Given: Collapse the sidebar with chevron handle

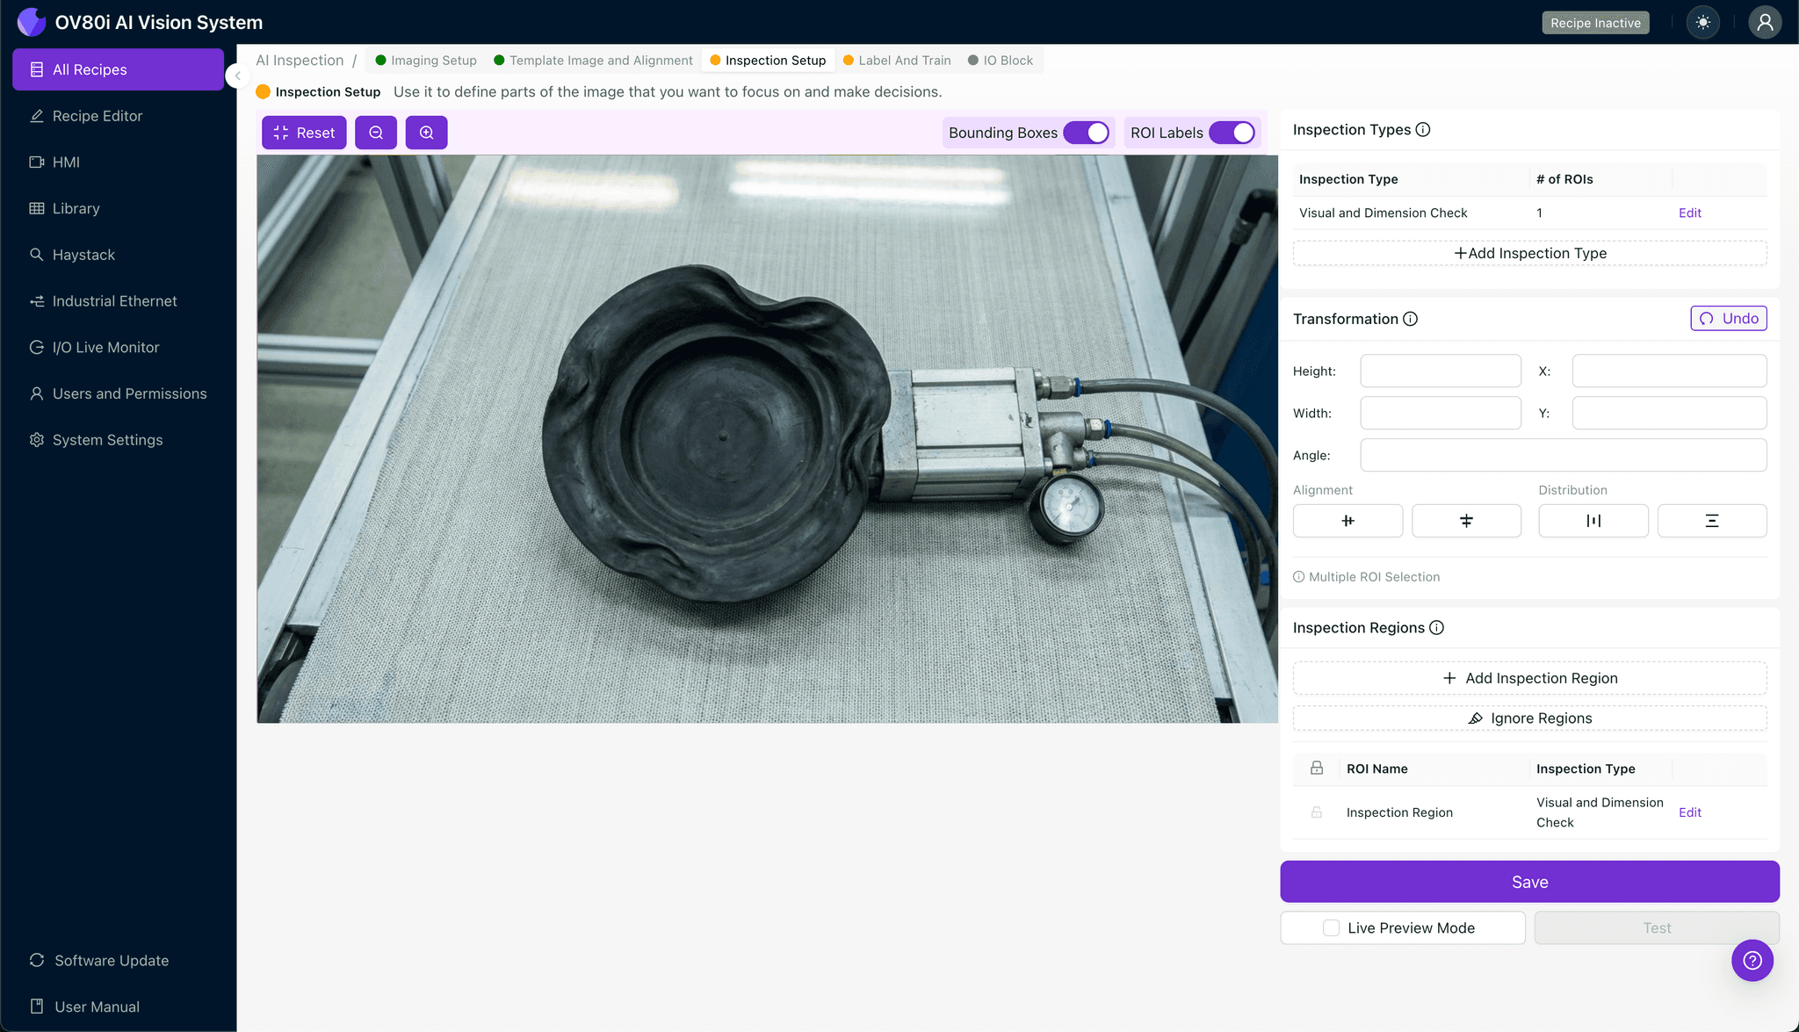Looking at the screenshot, I should 236,76.
